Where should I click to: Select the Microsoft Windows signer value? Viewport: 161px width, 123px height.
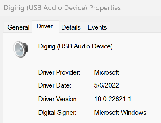coord(120,113)
